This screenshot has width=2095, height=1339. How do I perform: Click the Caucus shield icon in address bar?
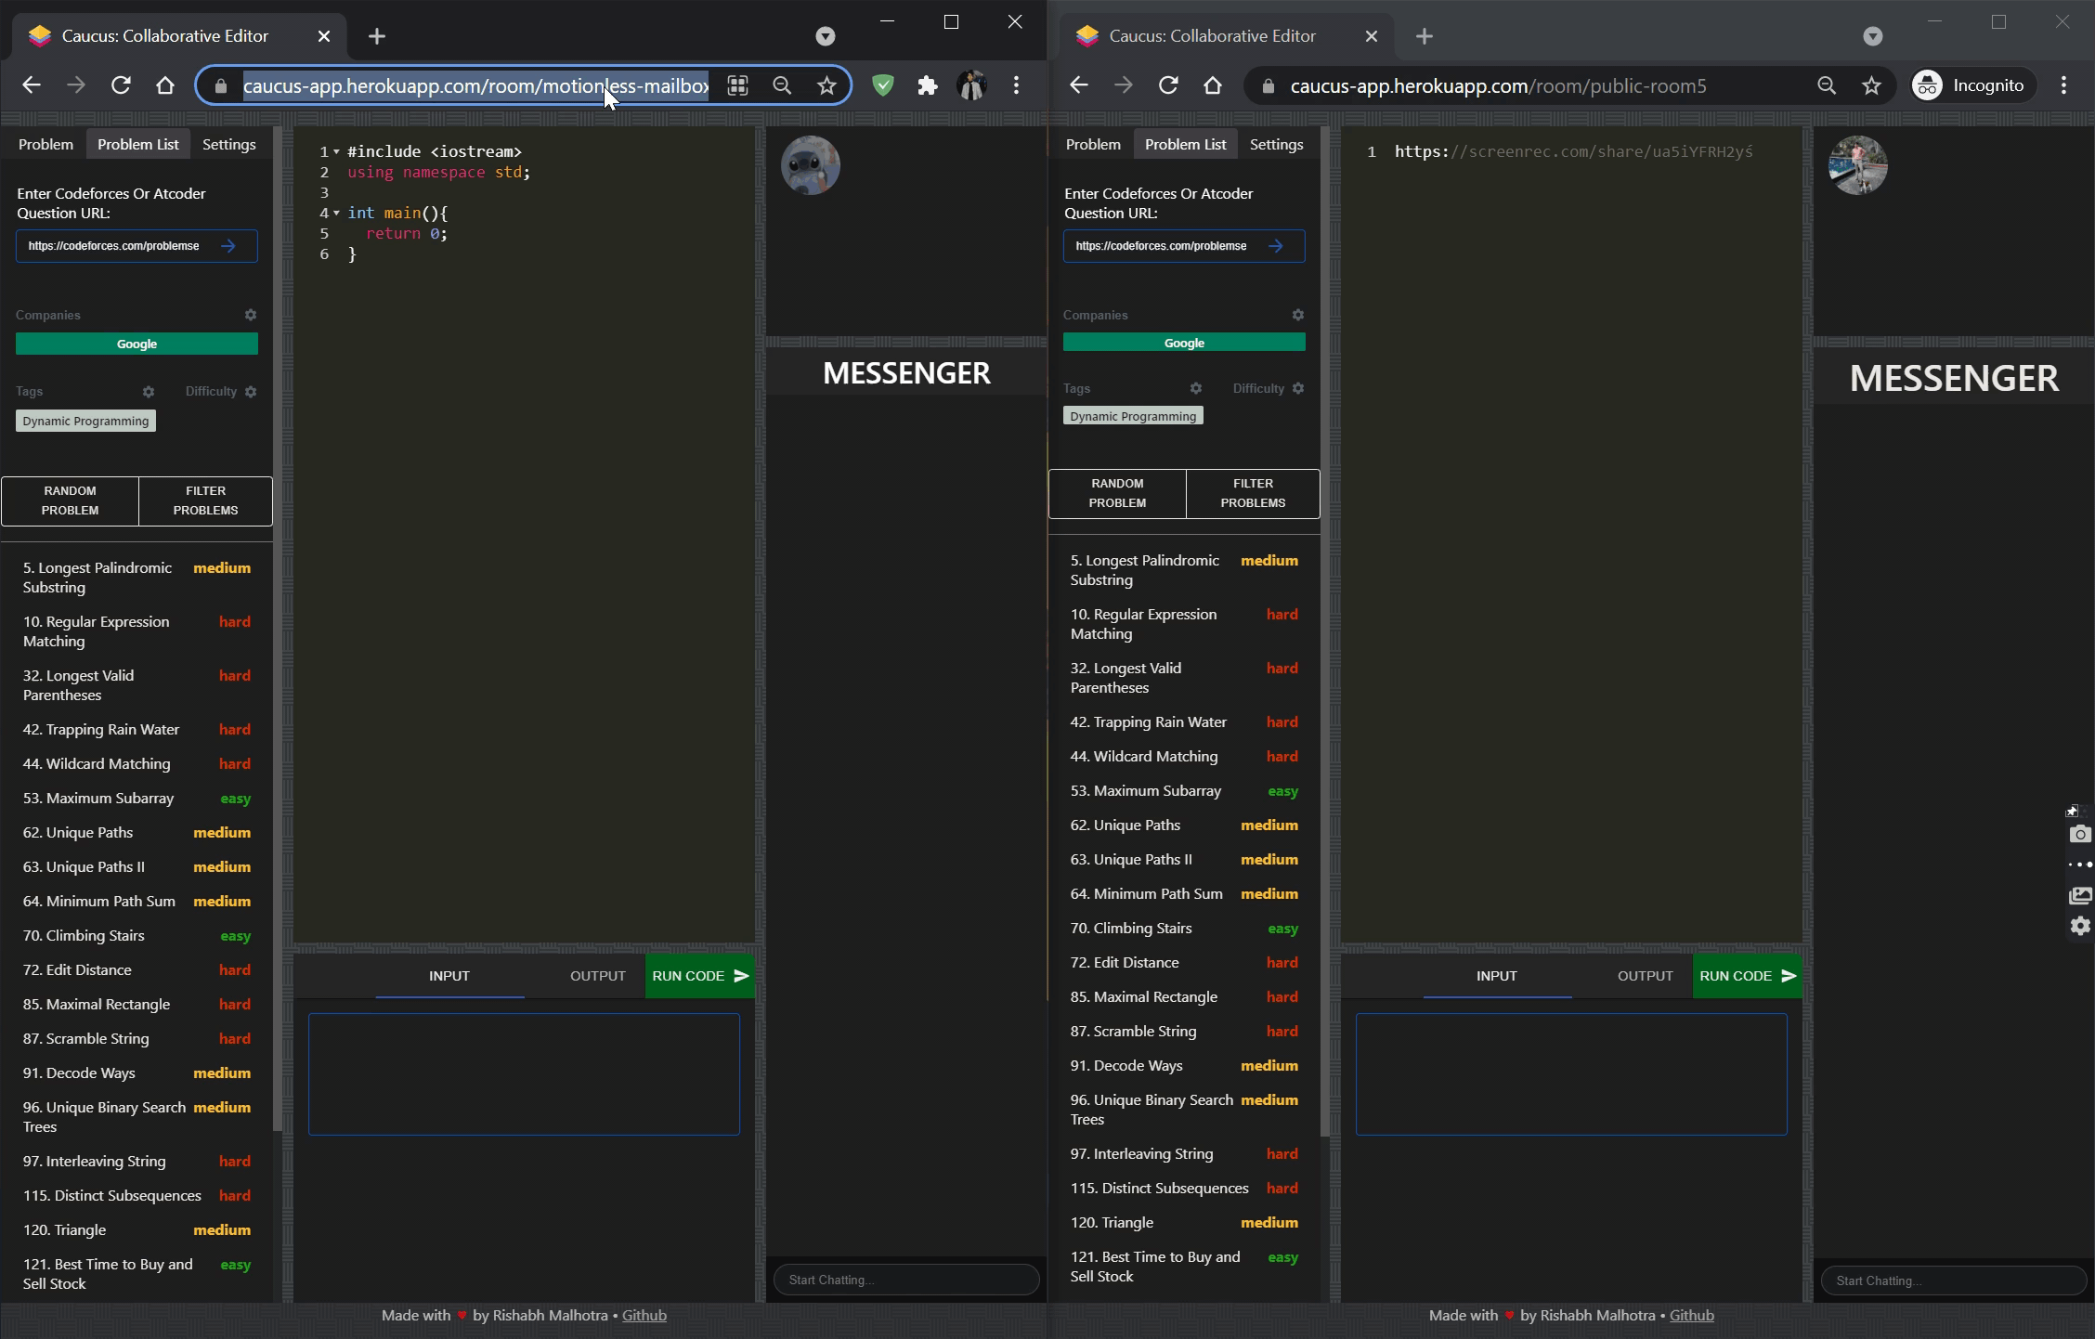pyautogui.click(x=881, y=85)
